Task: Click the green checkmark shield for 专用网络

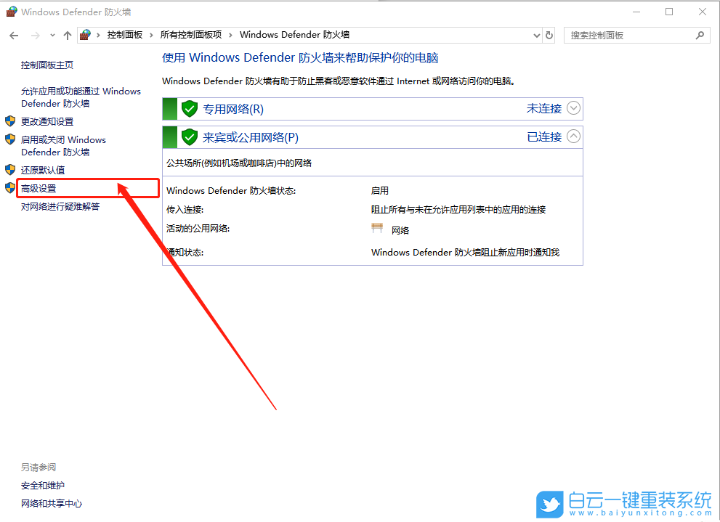Action: [189, 108]
